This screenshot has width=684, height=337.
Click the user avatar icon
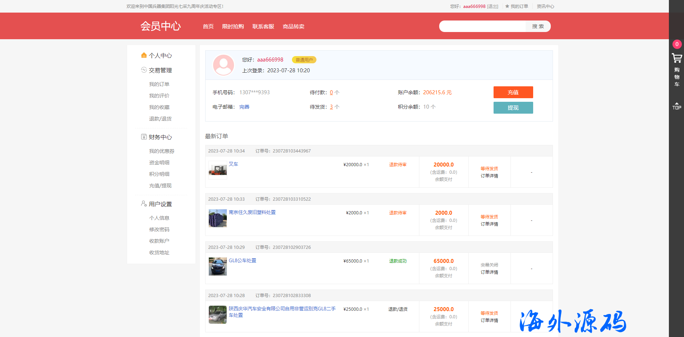coord(224,65)
